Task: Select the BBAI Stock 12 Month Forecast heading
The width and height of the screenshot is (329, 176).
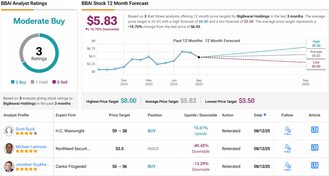Action: (x=115, y=4)
